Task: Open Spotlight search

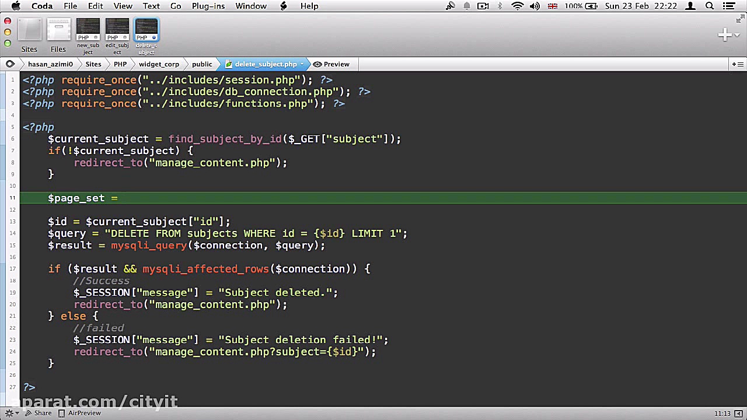Action: click(x=710, y=6)
